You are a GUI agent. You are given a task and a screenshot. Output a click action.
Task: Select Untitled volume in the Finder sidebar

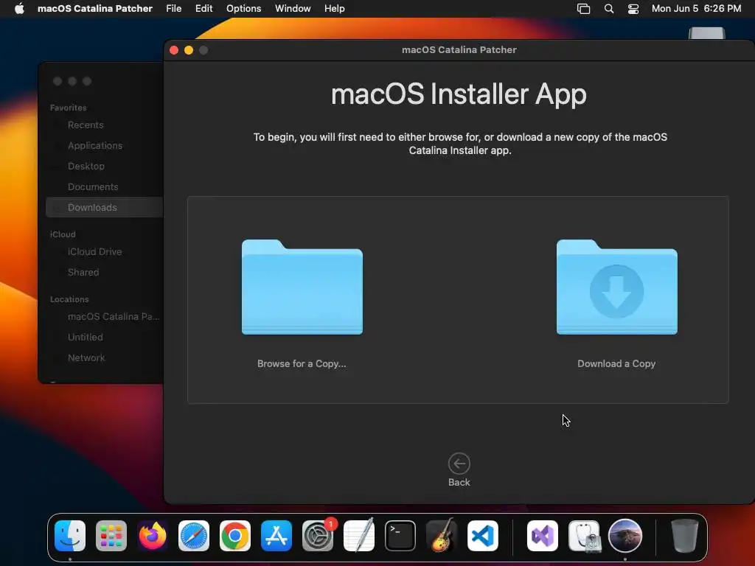pyautogui.click(x=86, y=338)
